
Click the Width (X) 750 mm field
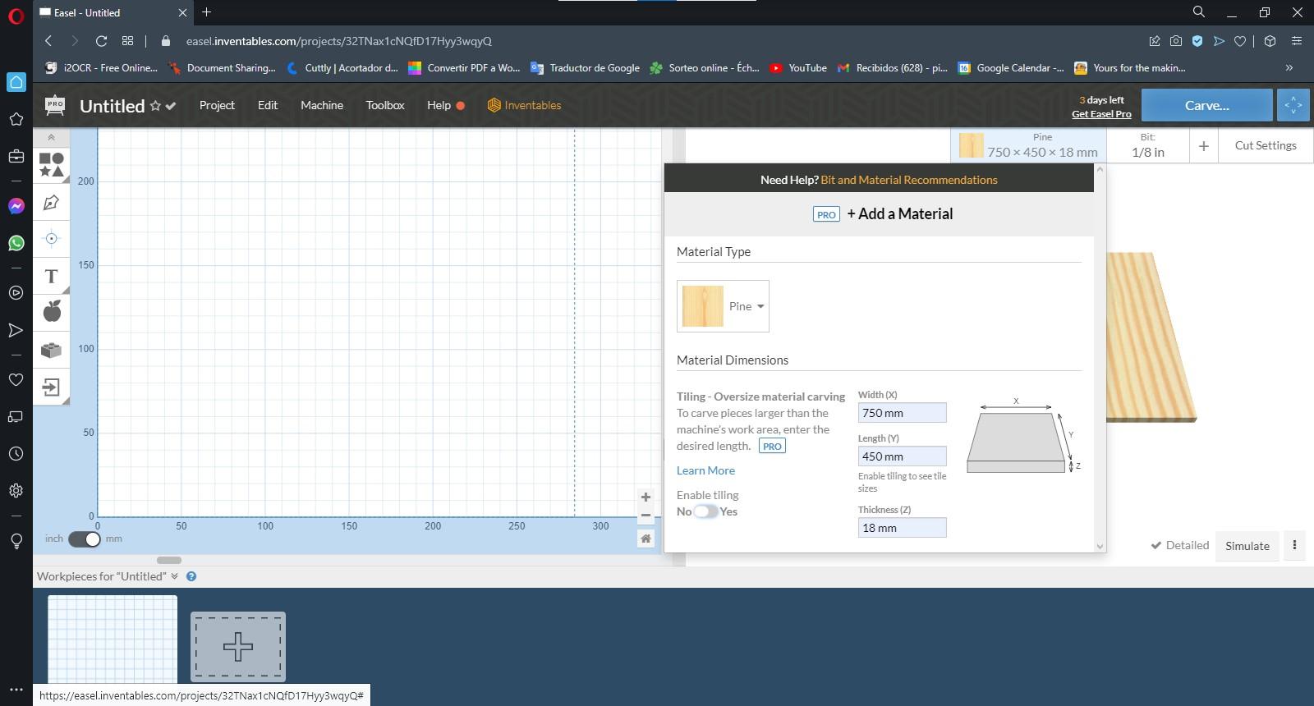coord(902,413)
